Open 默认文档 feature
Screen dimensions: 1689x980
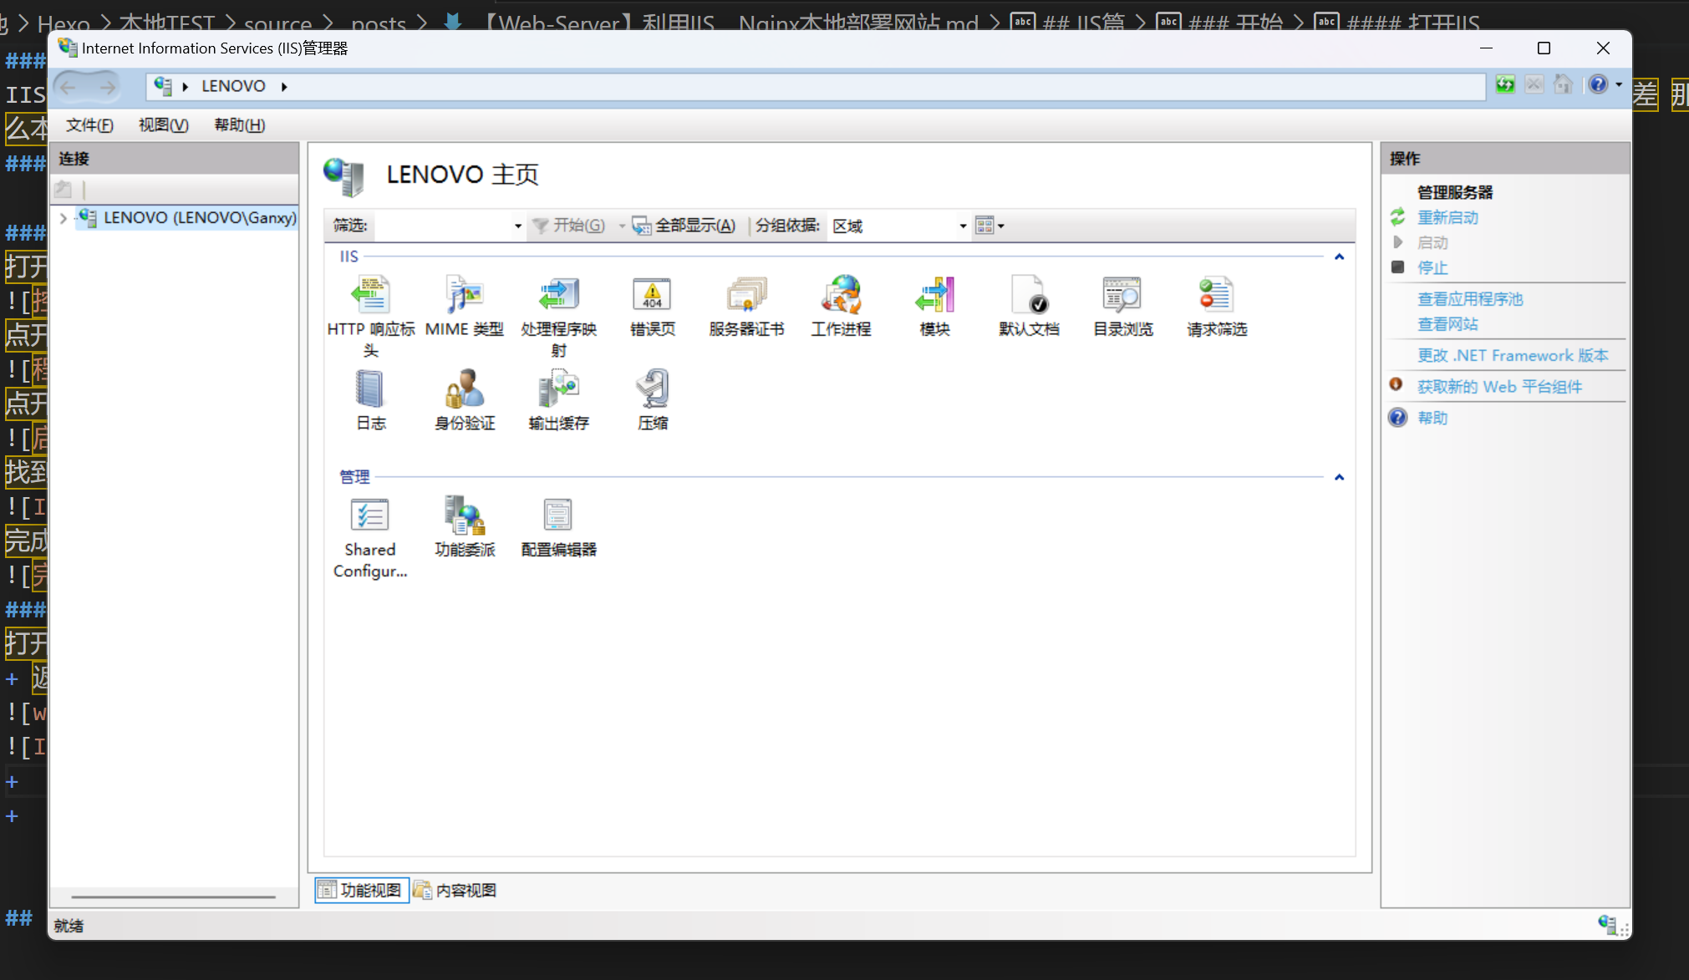(1029, 306)
